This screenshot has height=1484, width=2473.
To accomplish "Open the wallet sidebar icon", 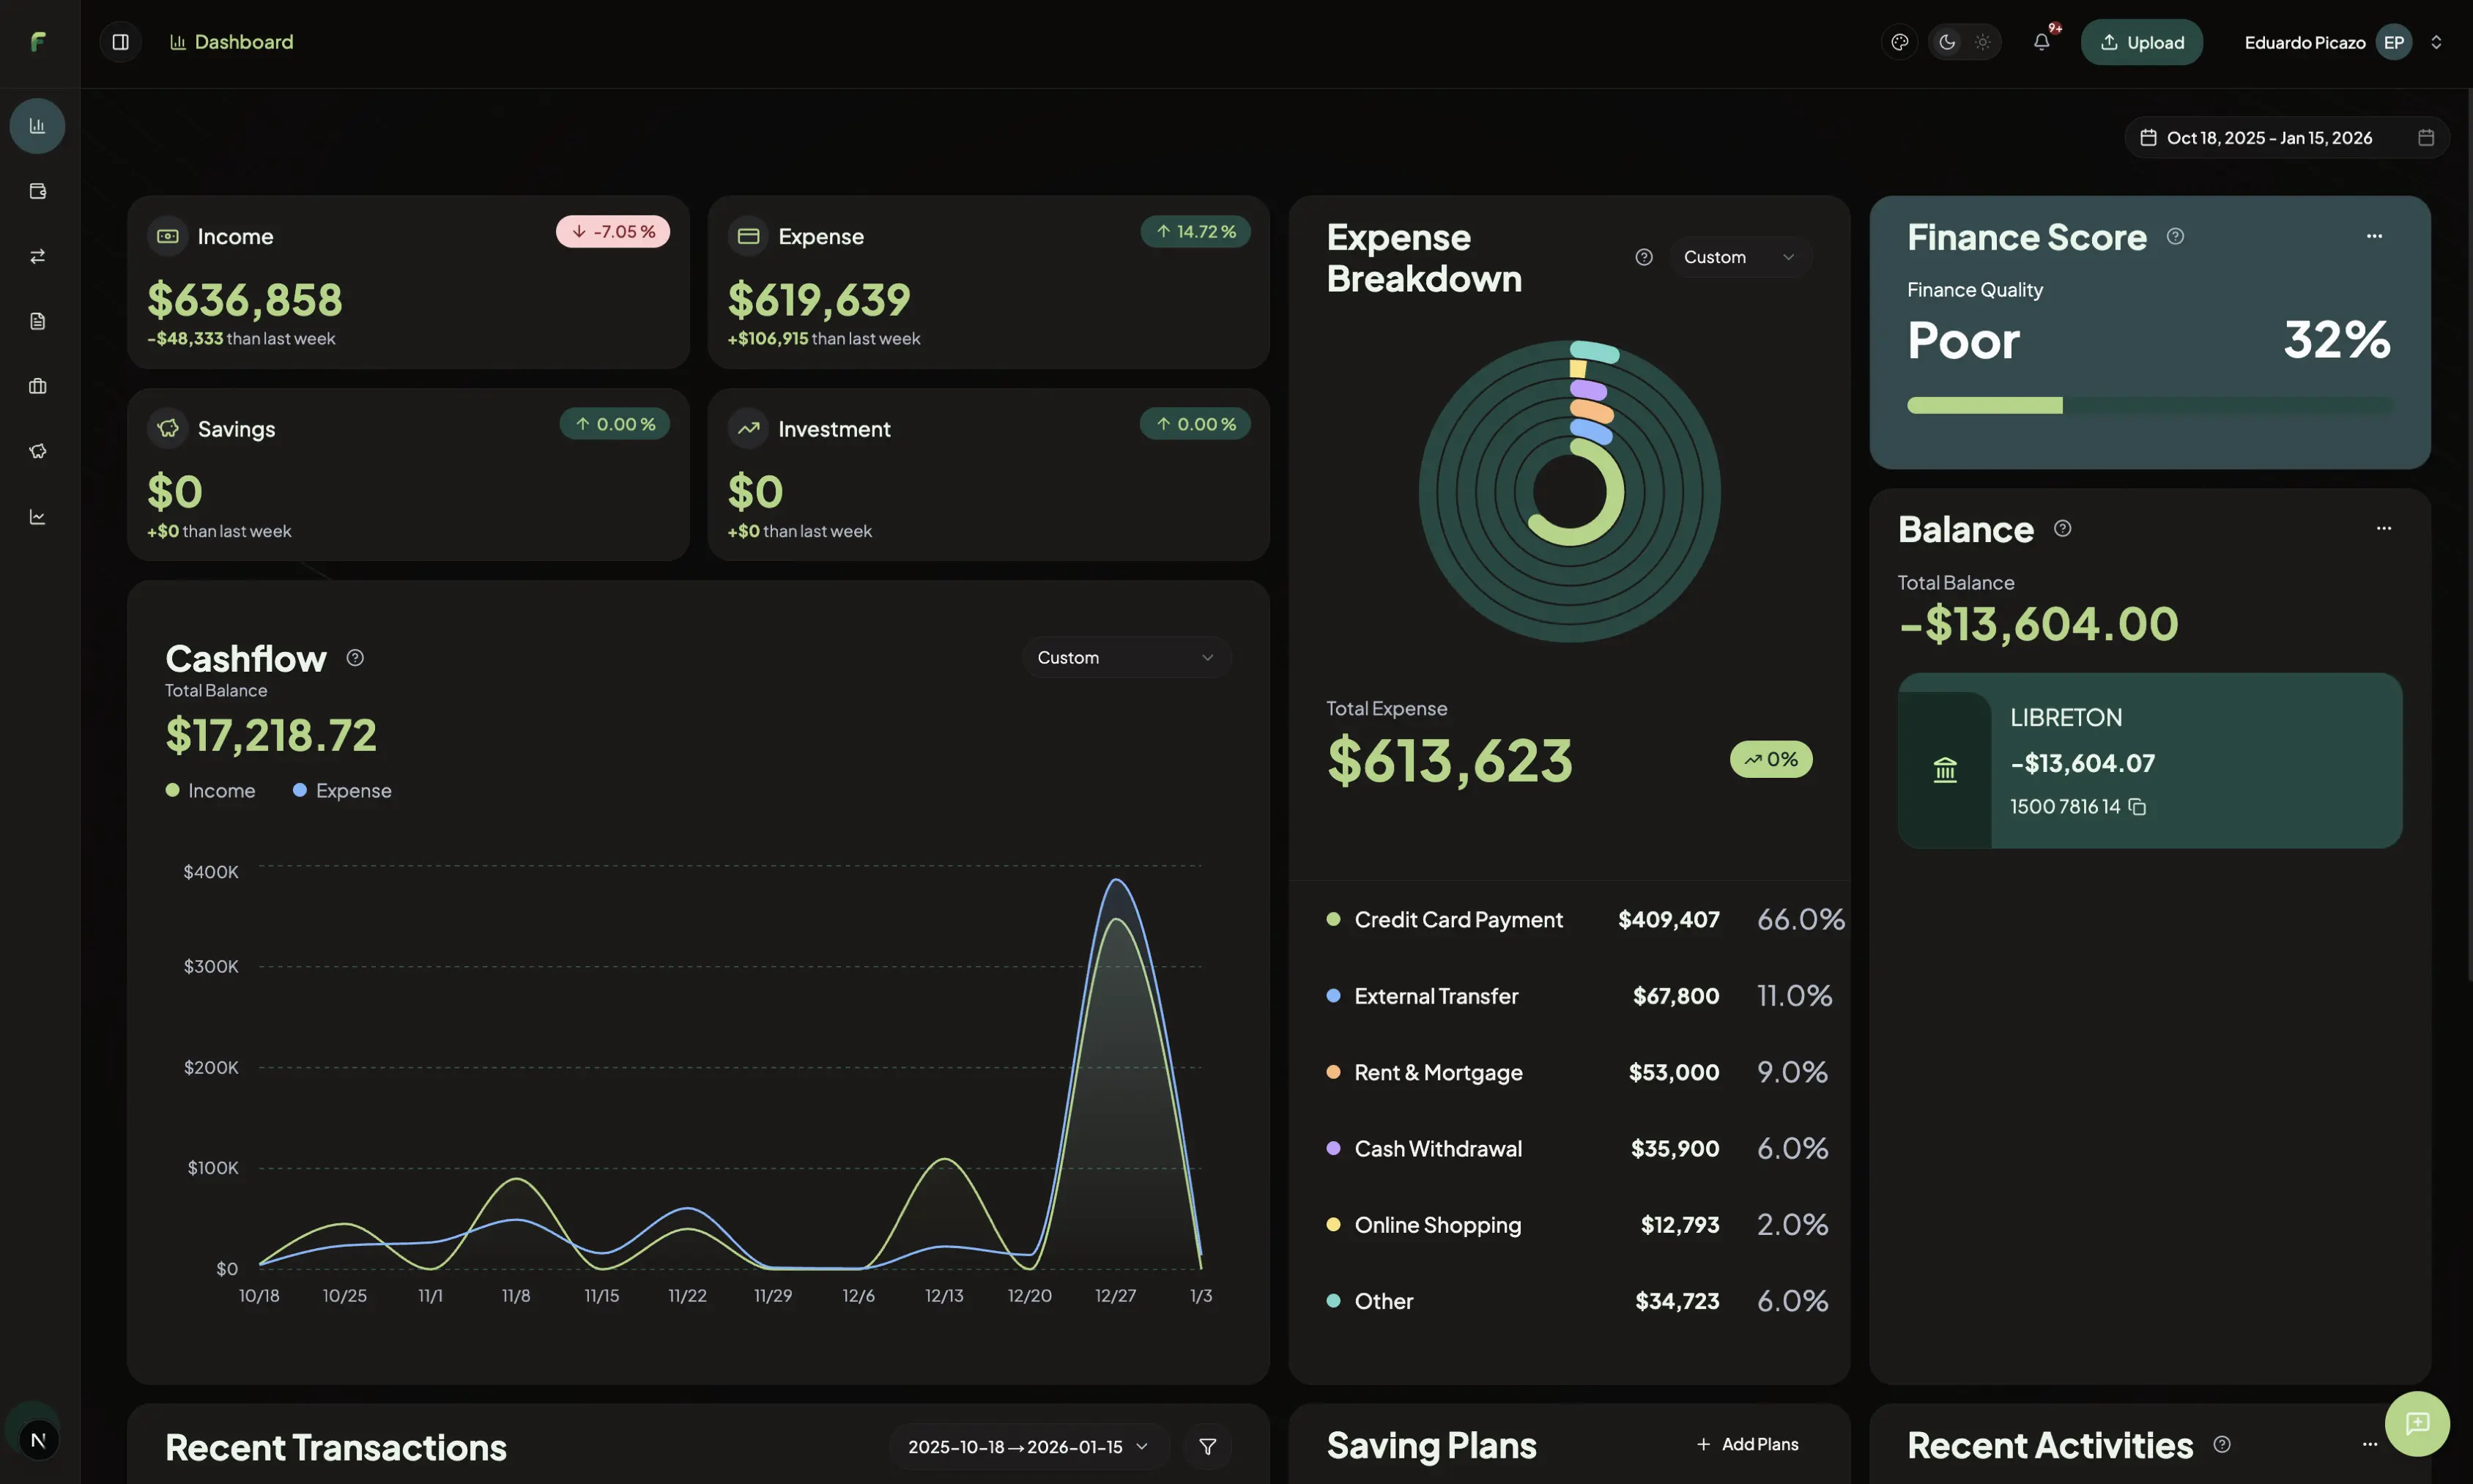I will pos(37,191).
